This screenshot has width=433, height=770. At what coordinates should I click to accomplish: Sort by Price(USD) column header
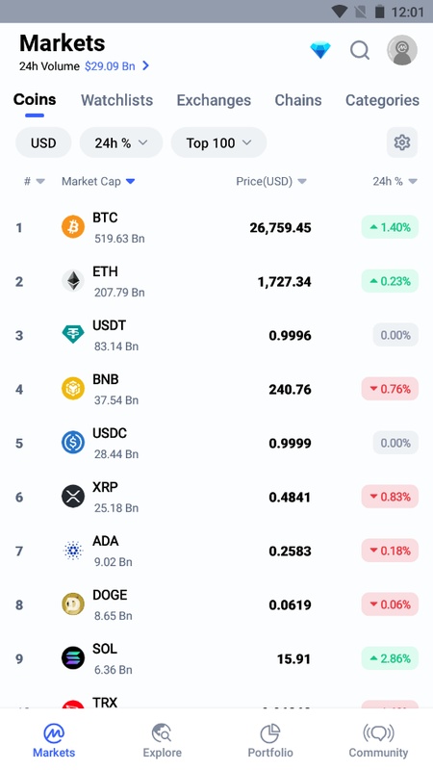point(271,181)
